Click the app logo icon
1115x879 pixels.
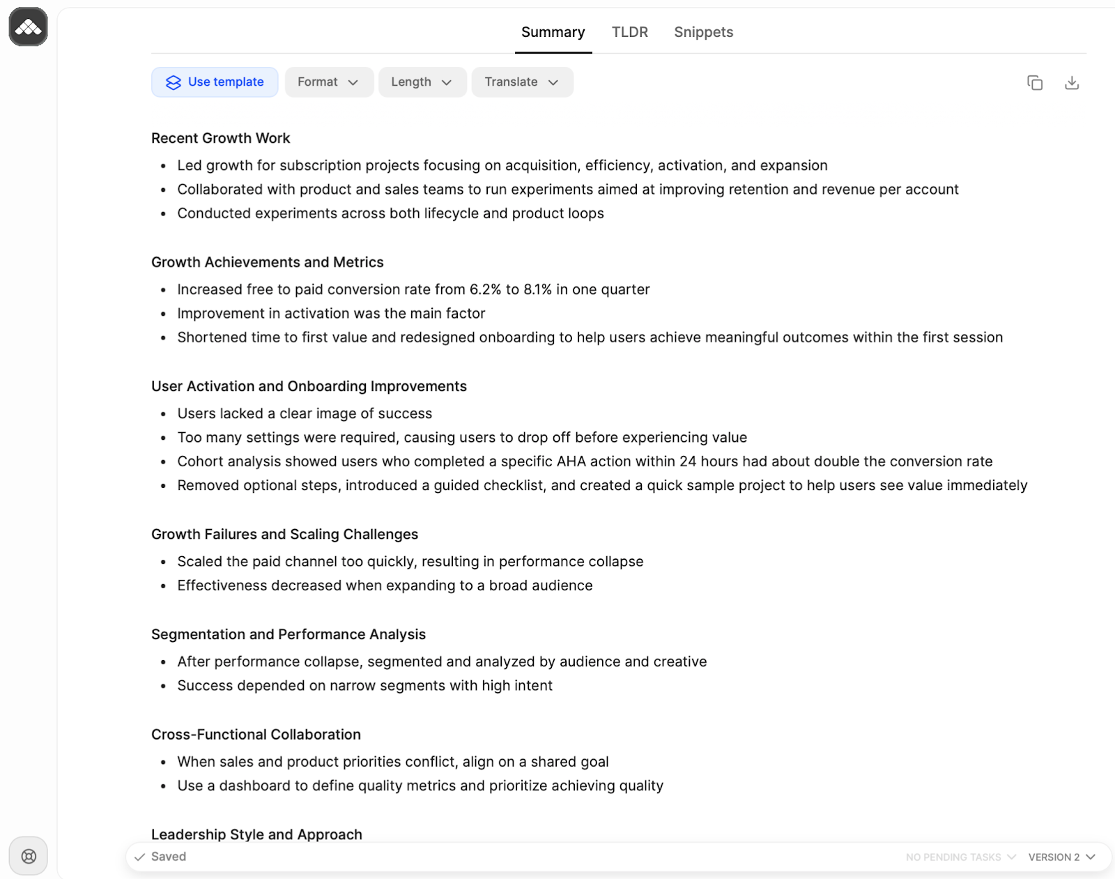(x=29, y=27)
